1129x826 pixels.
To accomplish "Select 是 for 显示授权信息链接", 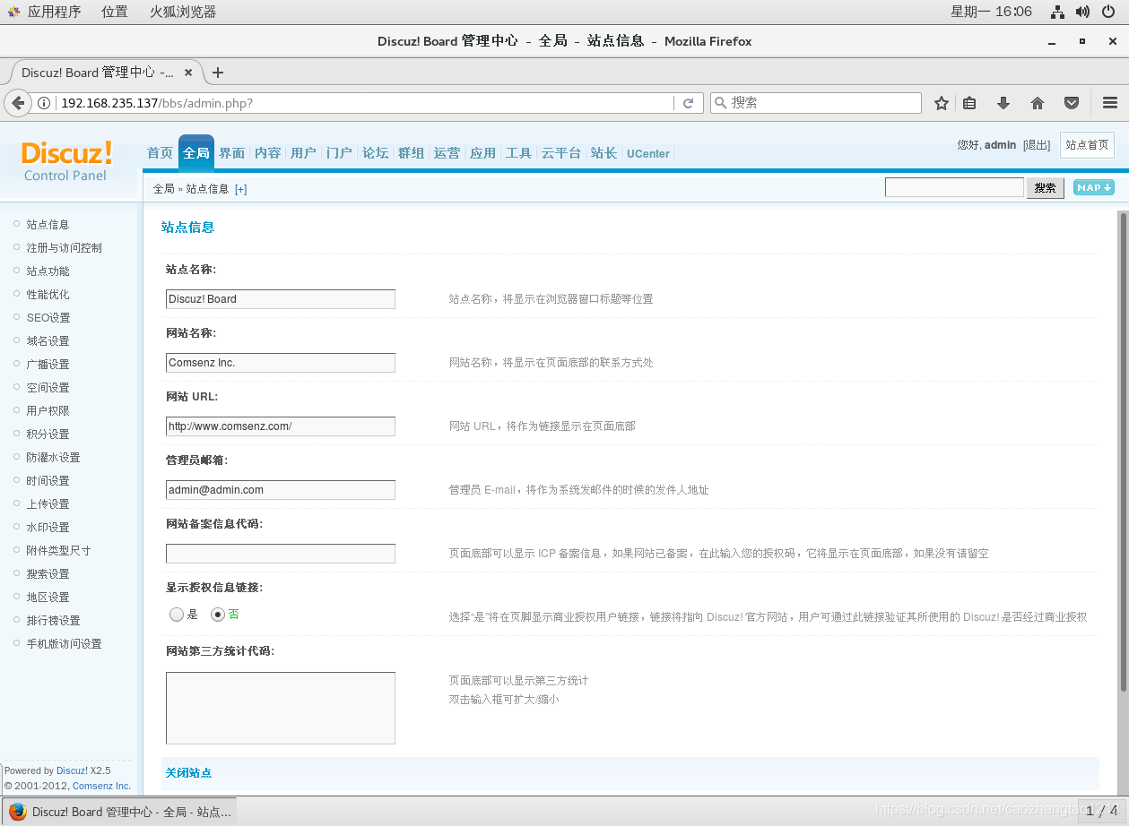I will click(x=177, y=615).
